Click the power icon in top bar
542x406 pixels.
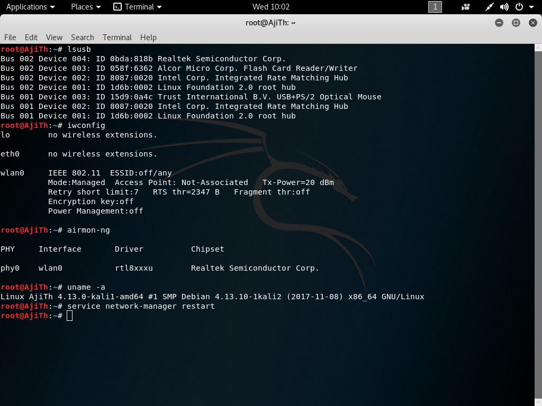click(x=519, y=7)
